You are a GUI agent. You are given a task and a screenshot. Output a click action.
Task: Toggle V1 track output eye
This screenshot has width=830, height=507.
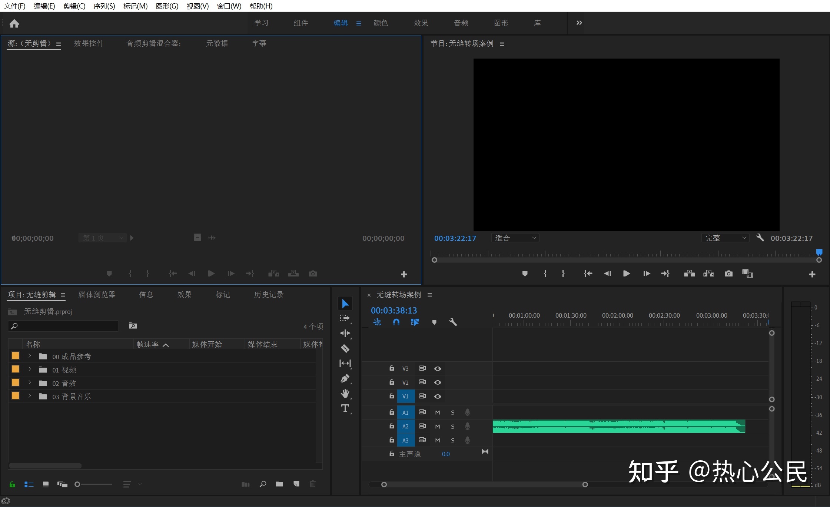point(438,396)
